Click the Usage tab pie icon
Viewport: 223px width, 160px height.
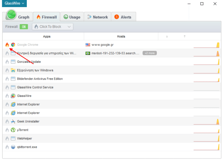click(x=66, y=17)
